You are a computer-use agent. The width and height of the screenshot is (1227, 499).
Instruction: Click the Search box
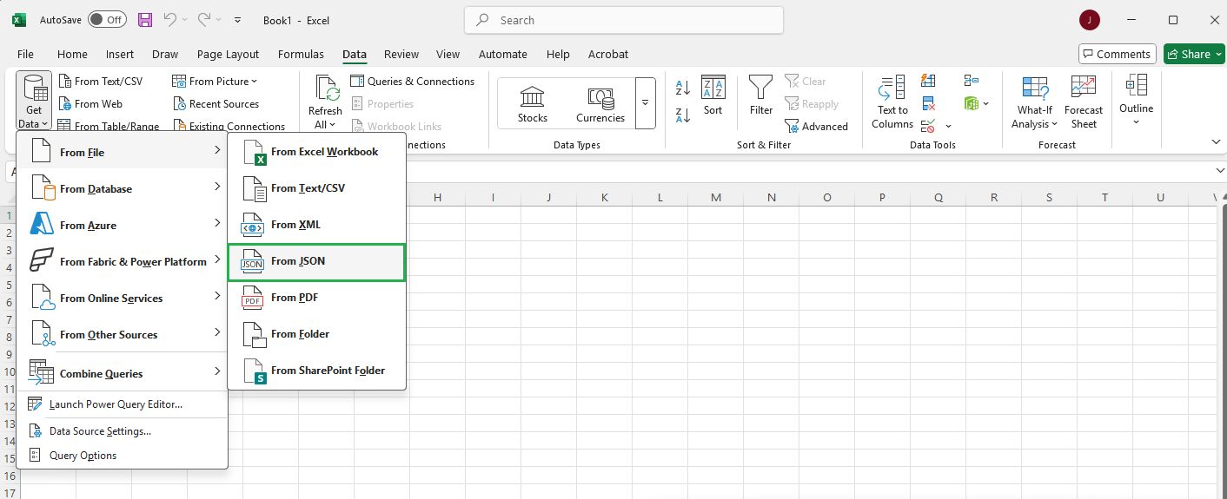[624, 20]
